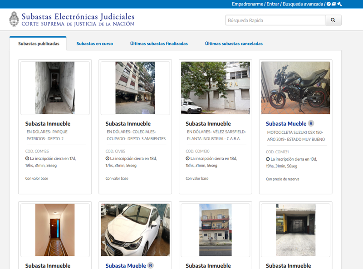The image size is (363, 269).
Task: Click 'MOTOCICLETA SUZUKI GSX 150' description
Action: 296,136
